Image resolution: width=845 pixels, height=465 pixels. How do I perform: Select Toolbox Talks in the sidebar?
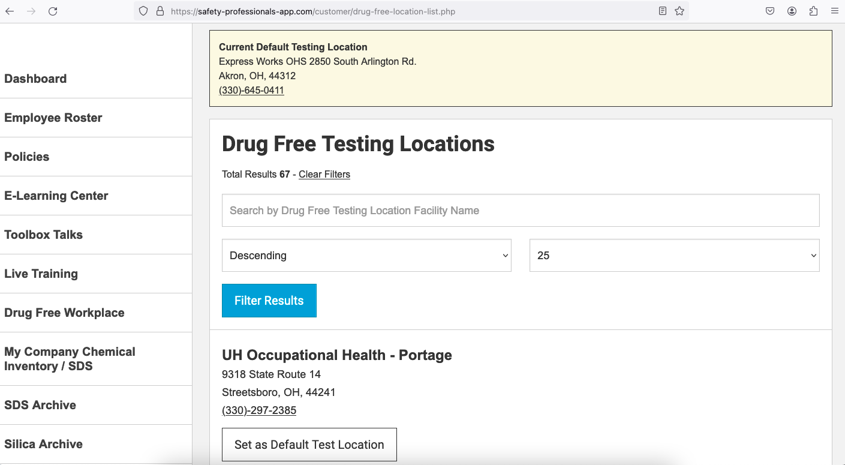click(x=44, y=235)
